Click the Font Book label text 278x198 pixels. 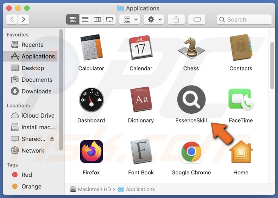coord(141,173)
